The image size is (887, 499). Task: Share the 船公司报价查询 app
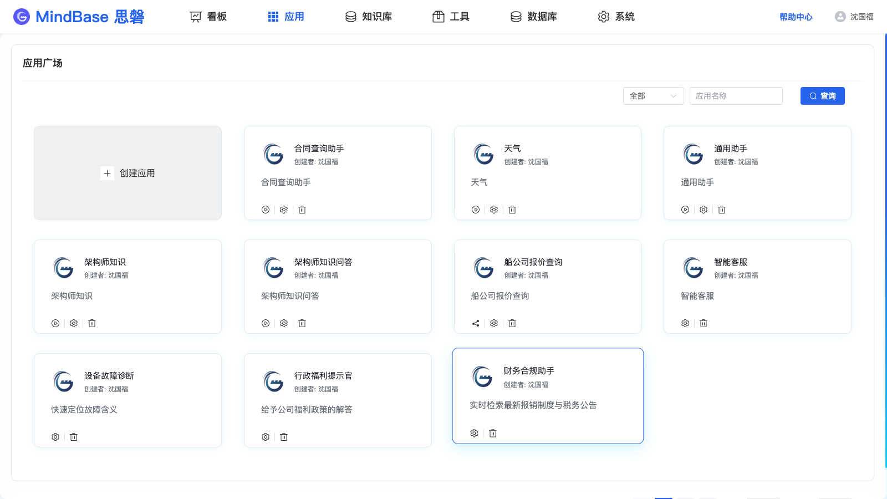point(476,323)
